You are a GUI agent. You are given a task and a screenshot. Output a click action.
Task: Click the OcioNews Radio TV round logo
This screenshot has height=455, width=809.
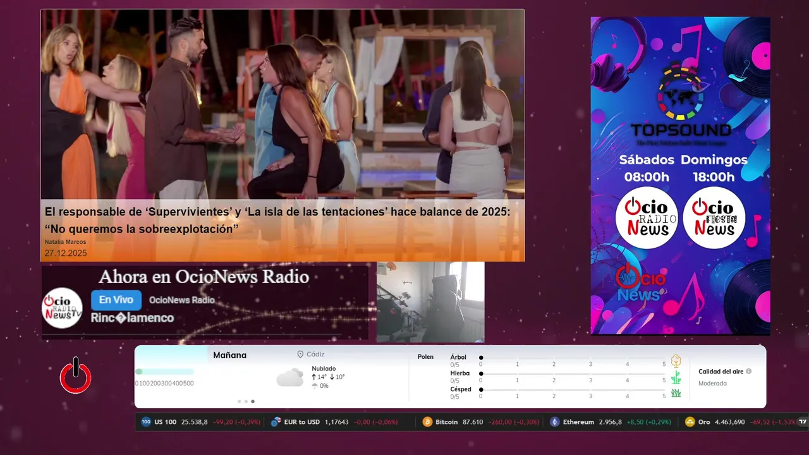[62, 308]
